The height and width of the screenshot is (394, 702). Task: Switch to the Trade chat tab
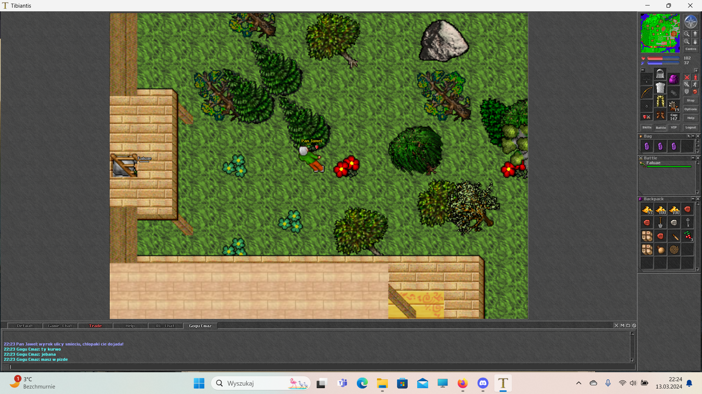click(95, 326)
